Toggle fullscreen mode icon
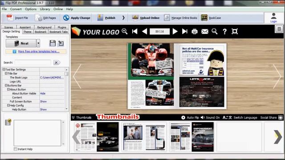This screenshot has width=285, height=160. click(235, 32)
